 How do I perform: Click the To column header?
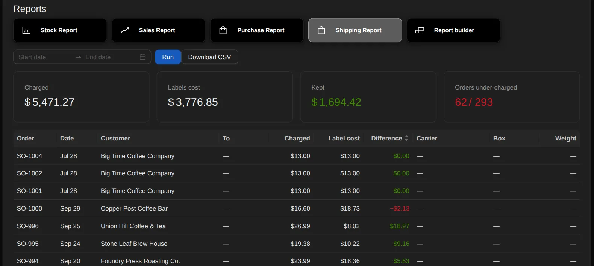pyautogui.click(x=226, y=138)
